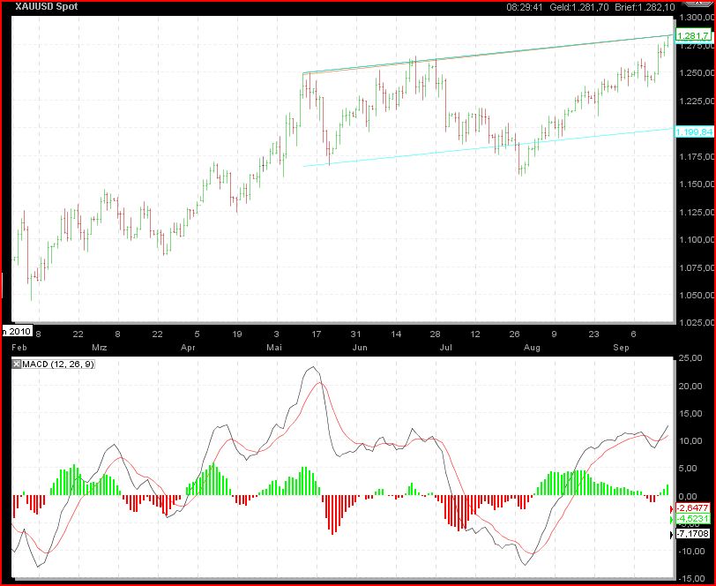
Task: Click the Jul month label on the time axis
Action: 444,349
